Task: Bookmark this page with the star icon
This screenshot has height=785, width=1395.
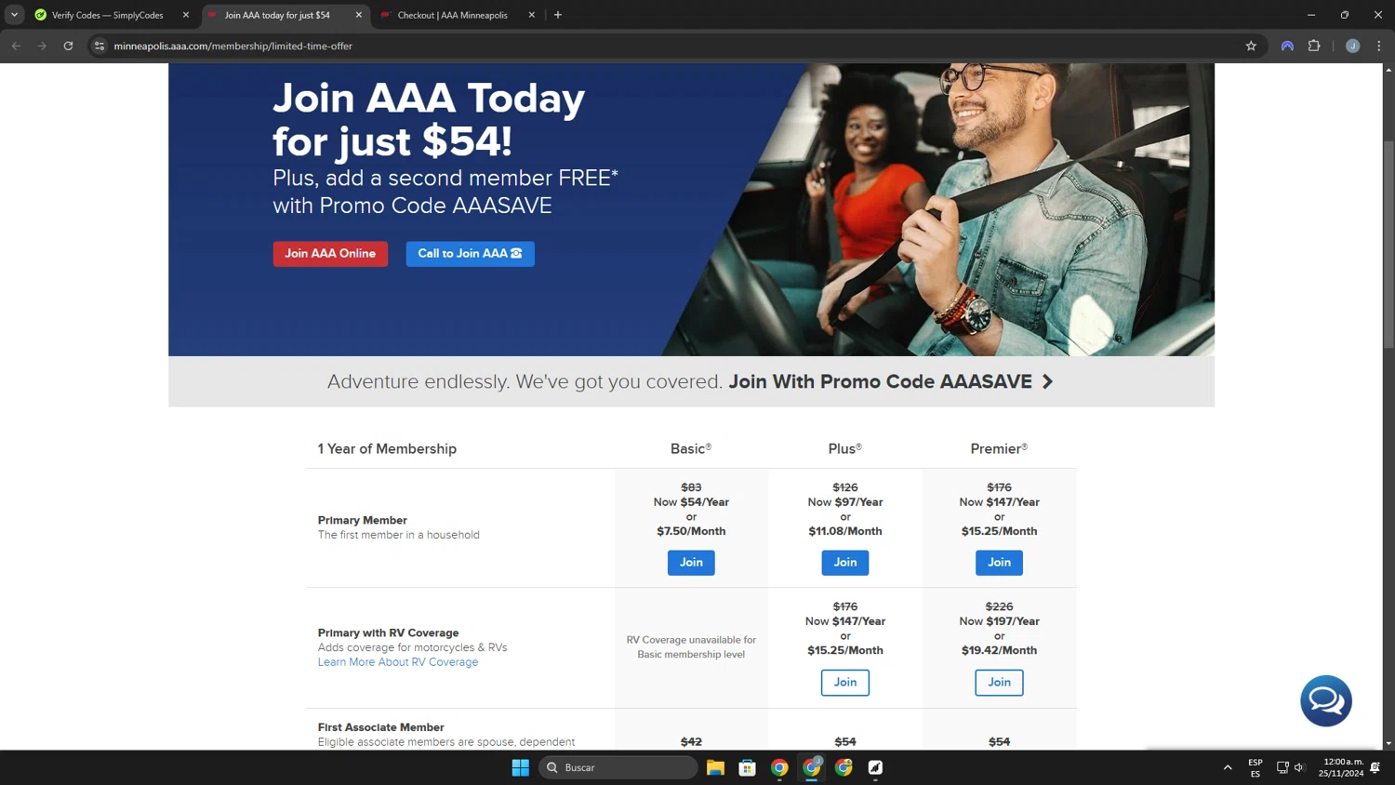Action: click(x=1251, y=46)
